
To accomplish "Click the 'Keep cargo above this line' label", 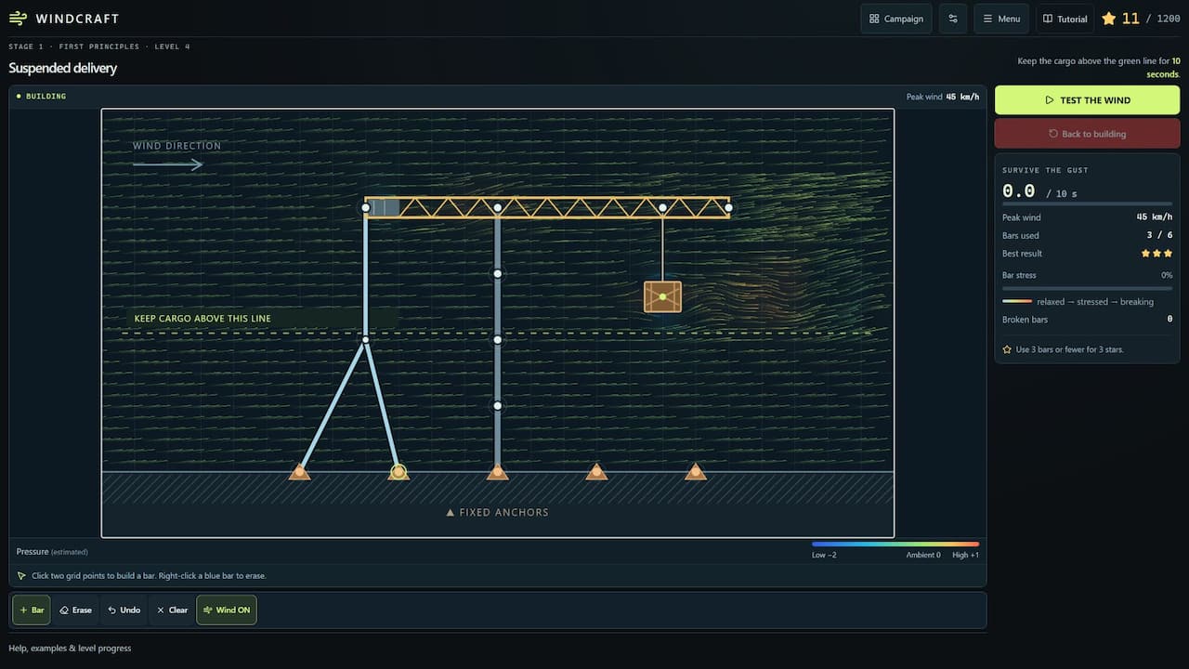I will [203, 319].
